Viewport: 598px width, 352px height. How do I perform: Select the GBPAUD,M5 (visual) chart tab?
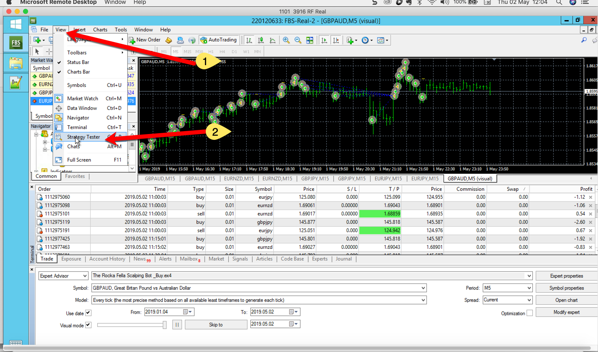[x=470, y=178]
